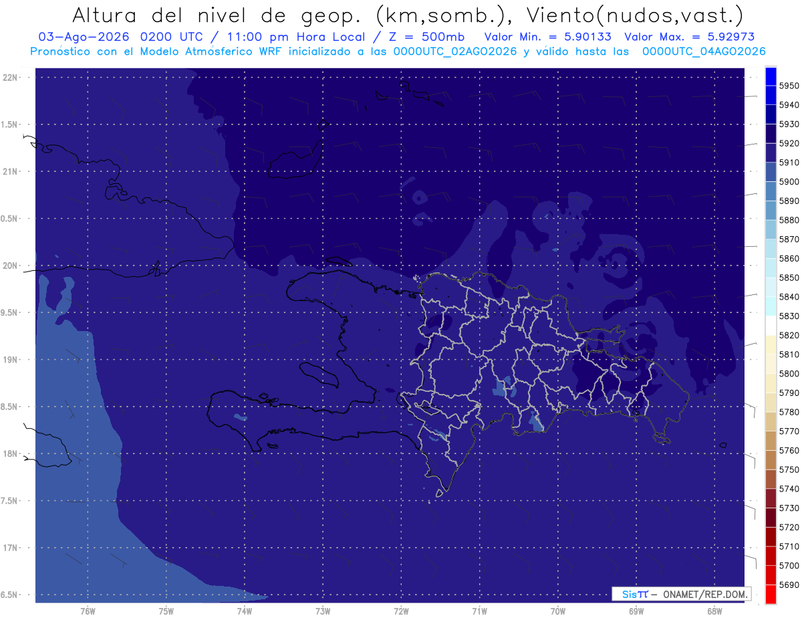Select the '72W' longitude axis label
Viewport: 802px width, 620px height.
tap(401, 611)
